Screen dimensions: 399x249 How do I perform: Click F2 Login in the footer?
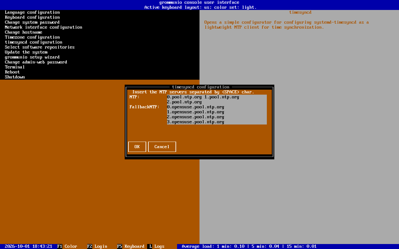pyautogui.click(x=97, y=247)
